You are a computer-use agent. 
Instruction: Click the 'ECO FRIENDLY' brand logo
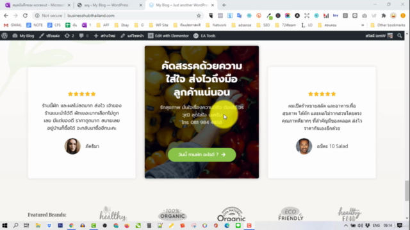290,214
